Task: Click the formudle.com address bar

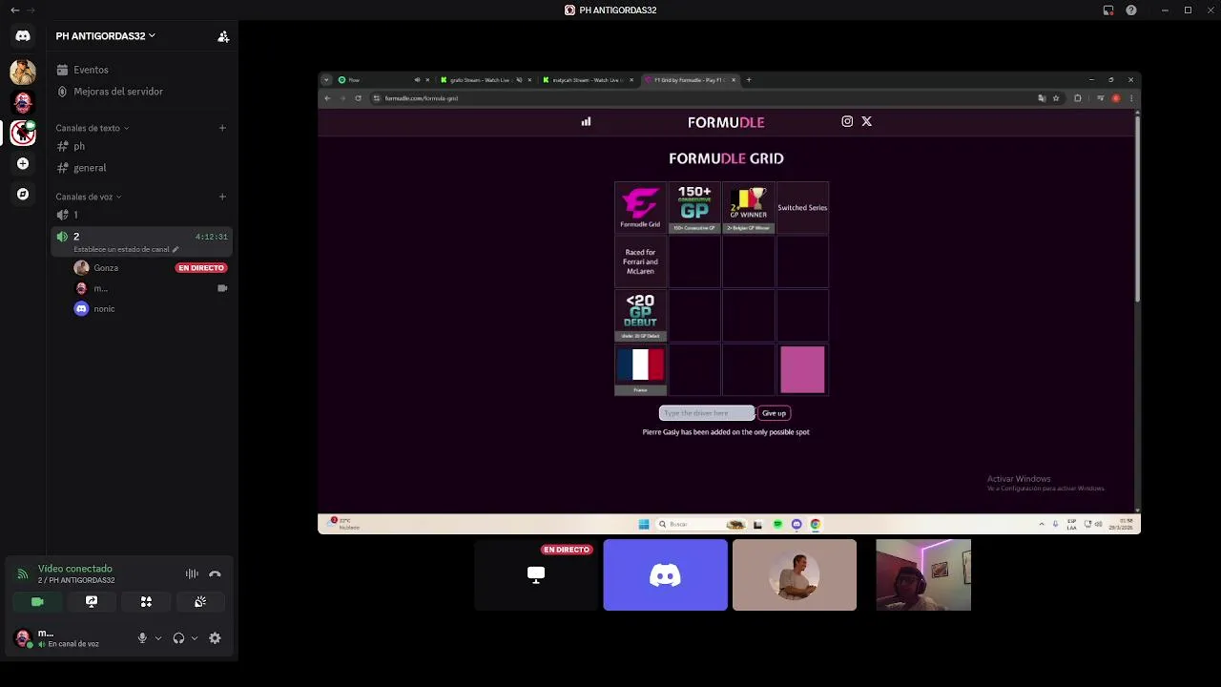Action: coord(702,98)
